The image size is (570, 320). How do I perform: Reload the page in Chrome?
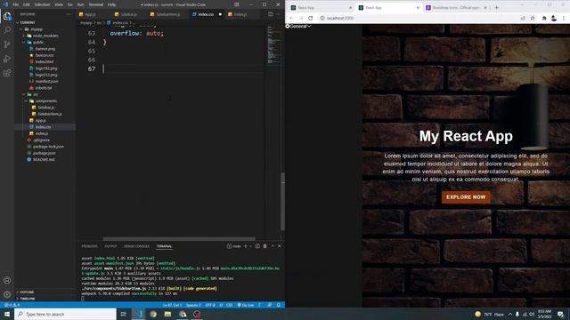(x=310, y=18)
